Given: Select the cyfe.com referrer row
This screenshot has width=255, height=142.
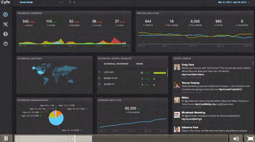Looking at the screenshot, I should 132,72.
